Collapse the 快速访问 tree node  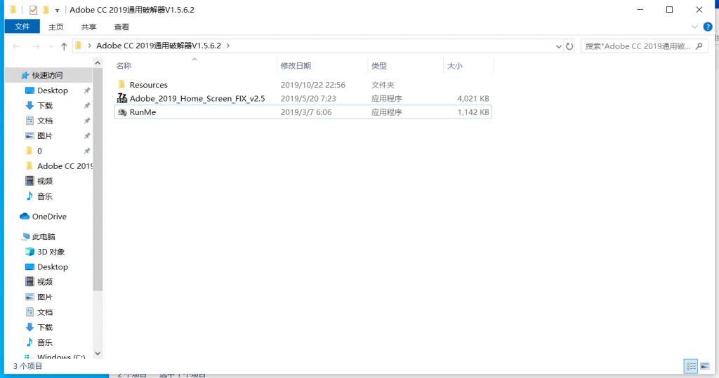(15, 75)
